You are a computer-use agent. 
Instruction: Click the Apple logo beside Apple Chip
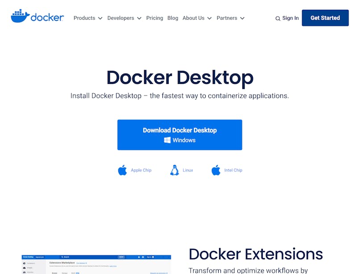[122, 170]
